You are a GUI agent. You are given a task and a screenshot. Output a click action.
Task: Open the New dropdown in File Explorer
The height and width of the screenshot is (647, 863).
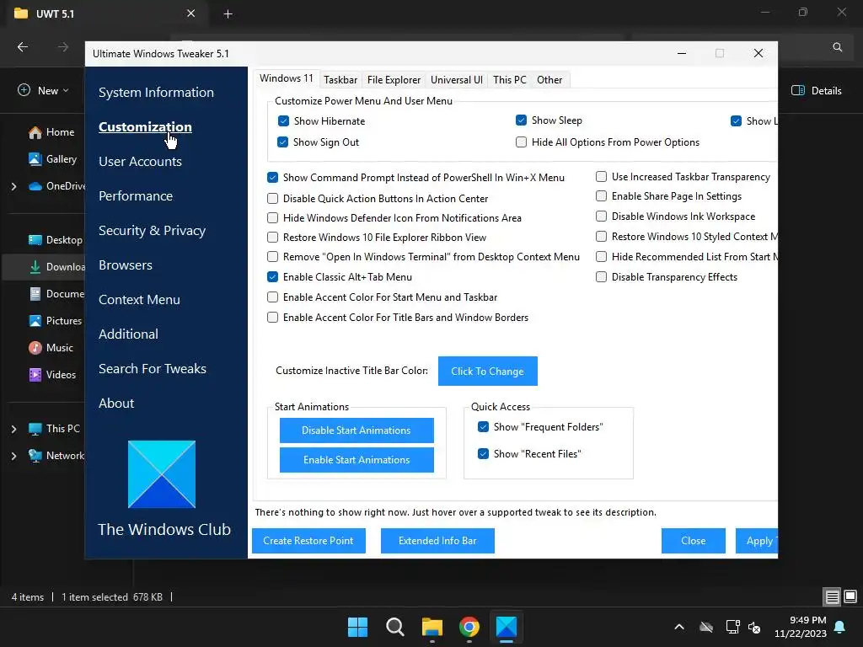click(x=43, y=91)
